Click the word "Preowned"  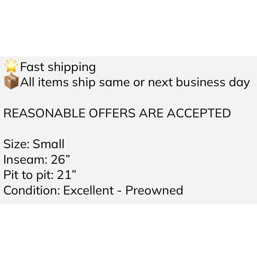[x=154, y=190]
